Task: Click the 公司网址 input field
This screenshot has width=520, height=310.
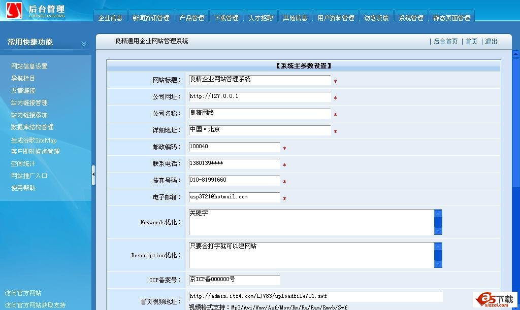Action: coord(259,97)
